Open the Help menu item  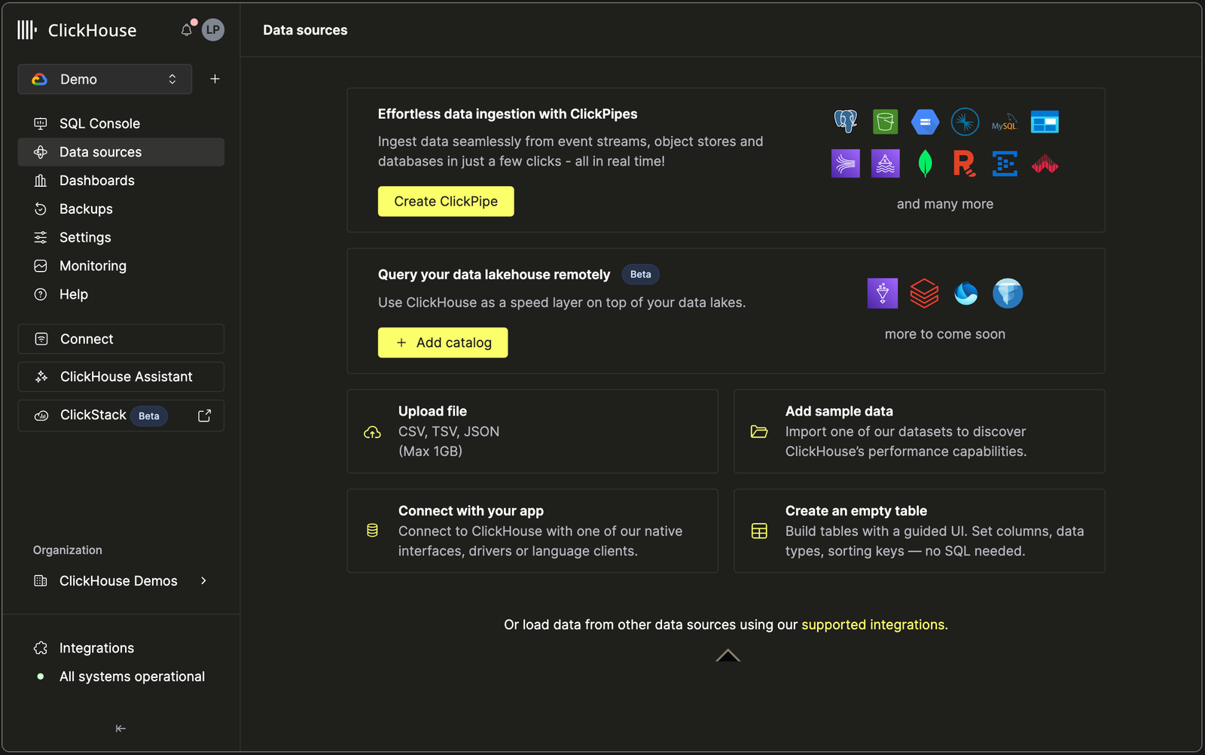point(120,294)
